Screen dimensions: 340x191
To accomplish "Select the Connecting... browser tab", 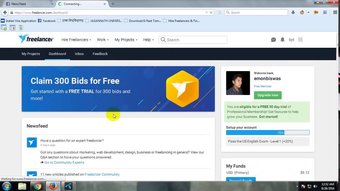I will click(82, 4).
